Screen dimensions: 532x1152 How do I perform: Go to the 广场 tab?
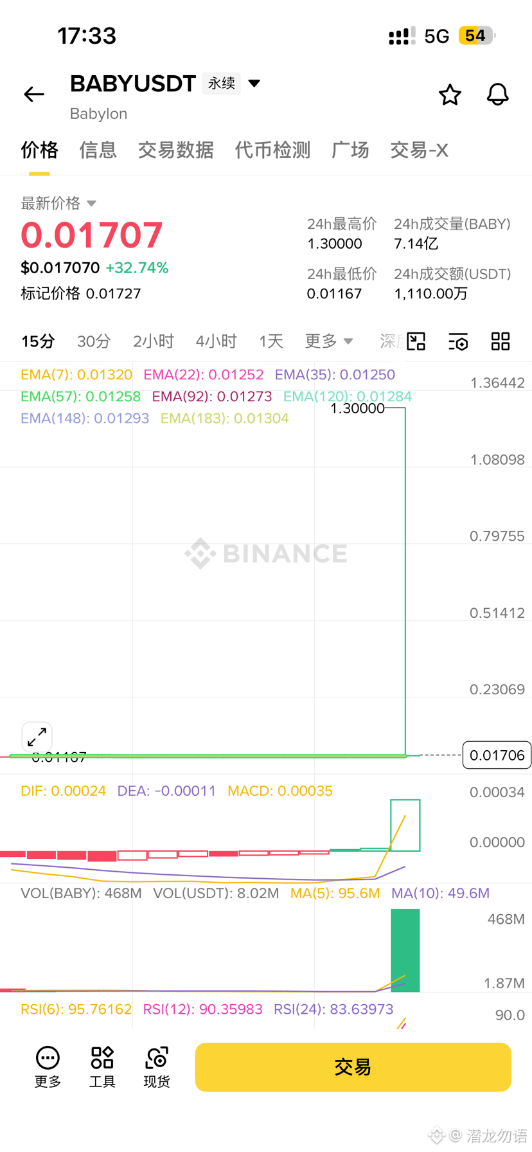tap(350, 150)
